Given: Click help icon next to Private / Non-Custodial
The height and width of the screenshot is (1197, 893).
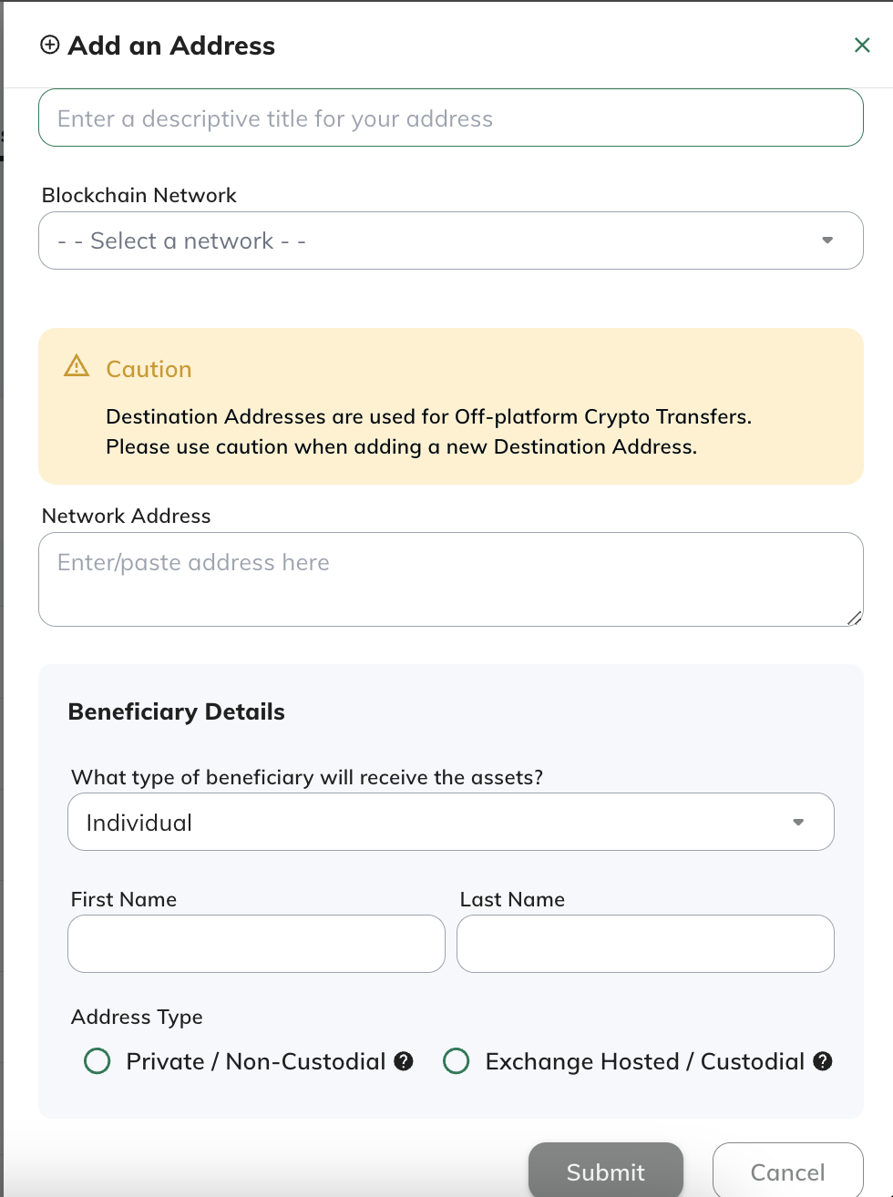Looking at the screenshot, I should click(x=404, y=1061).
